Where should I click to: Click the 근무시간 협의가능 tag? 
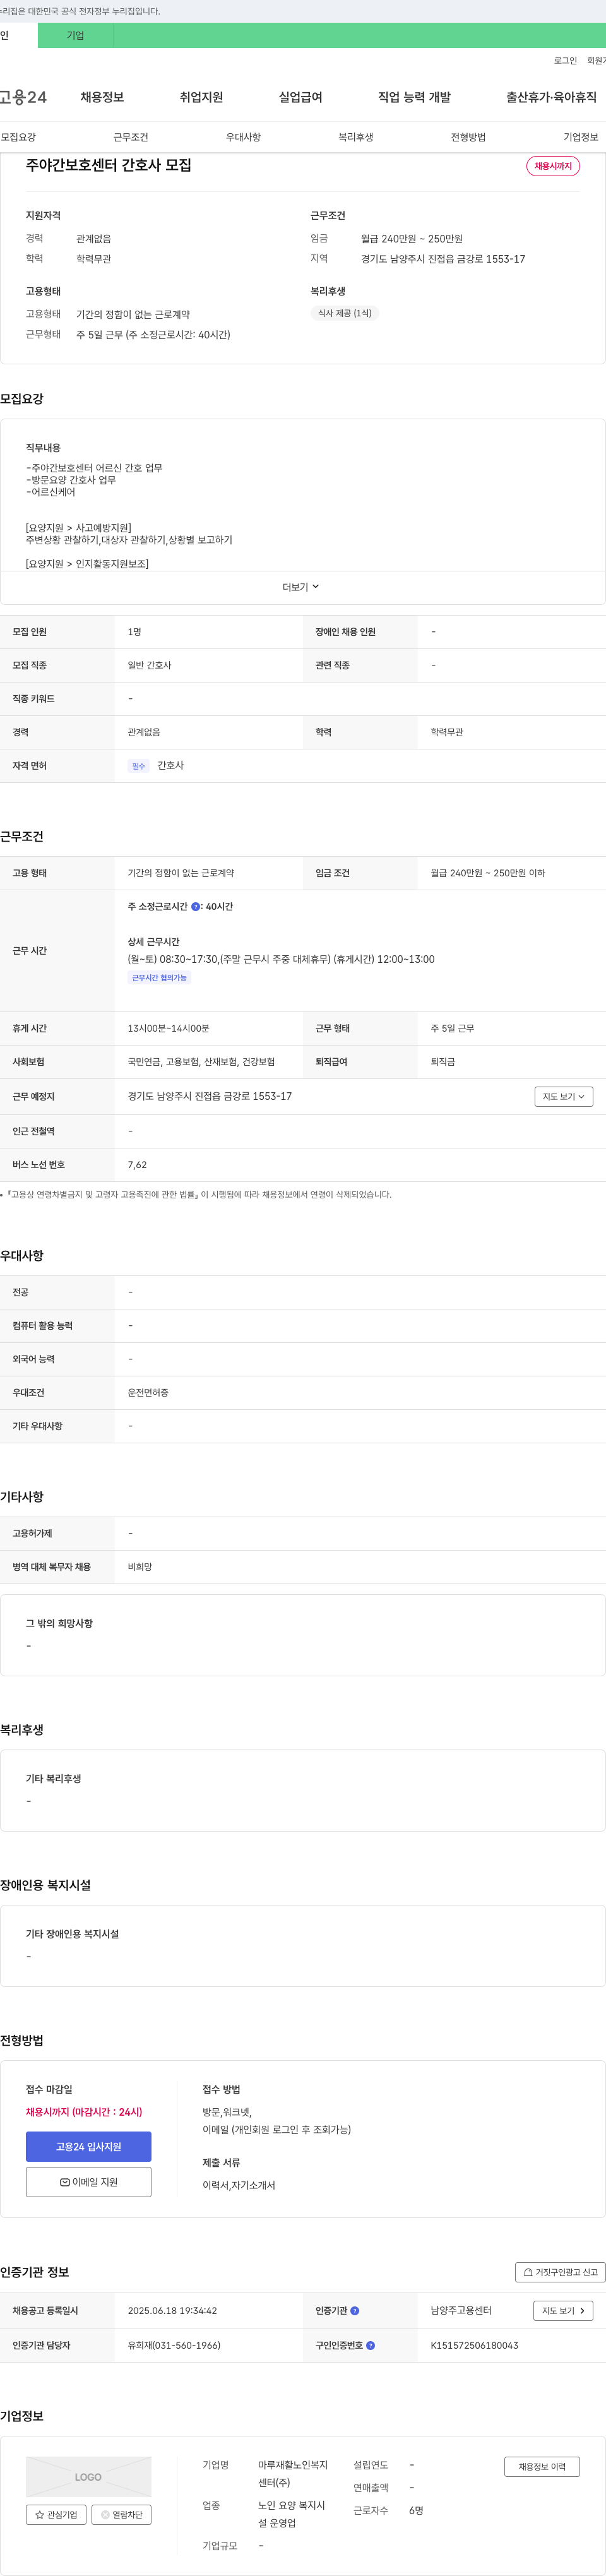160,978
